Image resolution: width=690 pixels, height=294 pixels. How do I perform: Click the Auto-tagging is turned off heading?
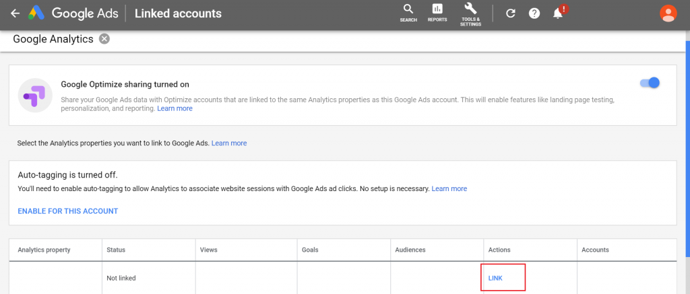click(68, 175)
